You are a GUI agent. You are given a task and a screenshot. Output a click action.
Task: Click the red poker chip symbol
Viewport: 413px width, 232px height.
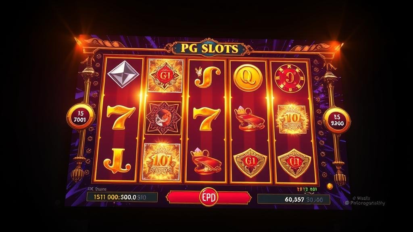tap(290, 78)
